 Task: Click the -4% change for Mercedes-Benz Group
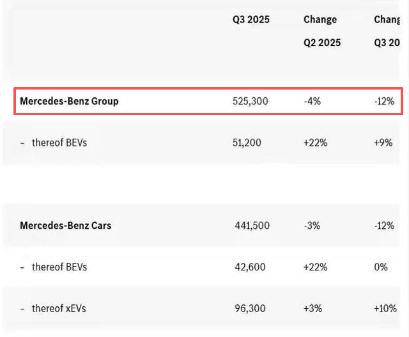(x=314, y=101)
